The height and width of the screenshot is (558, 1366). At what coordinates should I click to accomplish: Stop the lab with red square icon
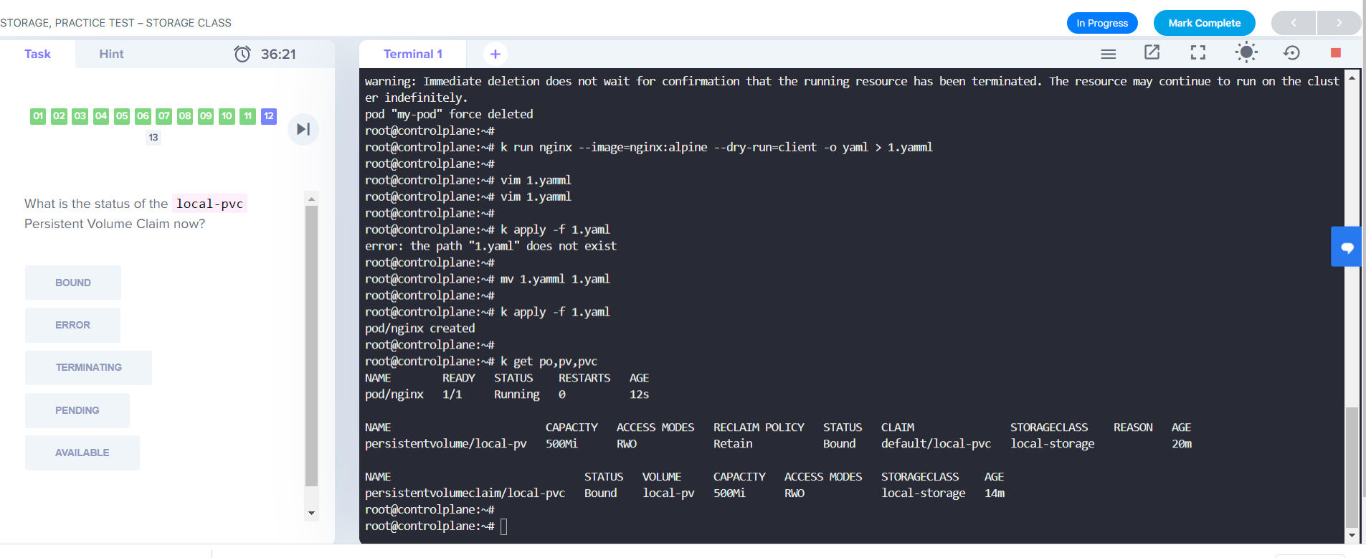(x=1336, y=52)
